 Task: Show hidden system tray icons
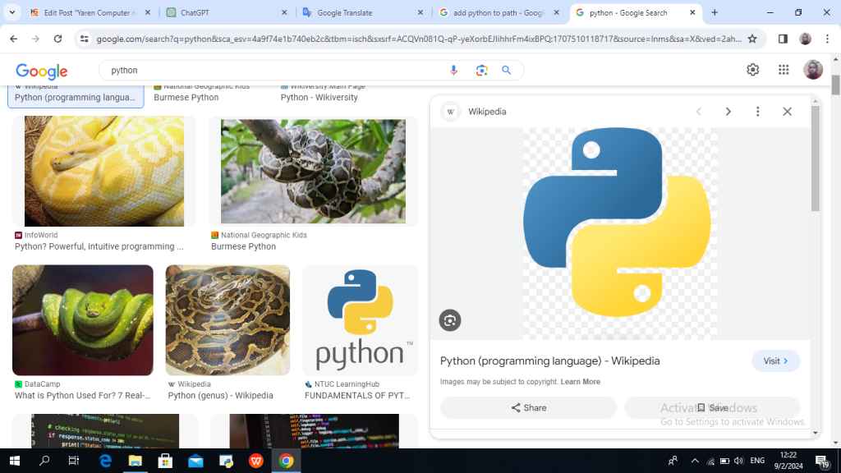point(695,461)
